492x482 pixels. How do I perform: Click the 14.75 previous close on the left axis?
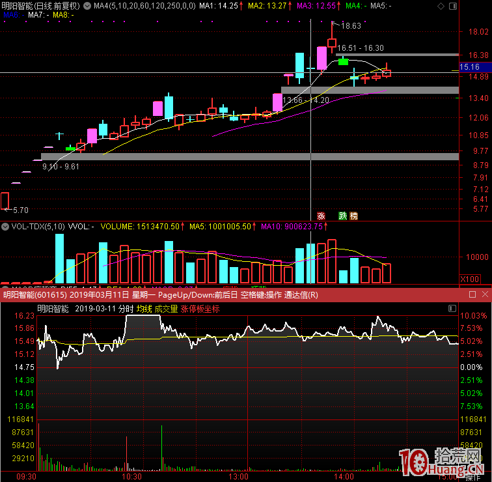click(x=24, y=367)
